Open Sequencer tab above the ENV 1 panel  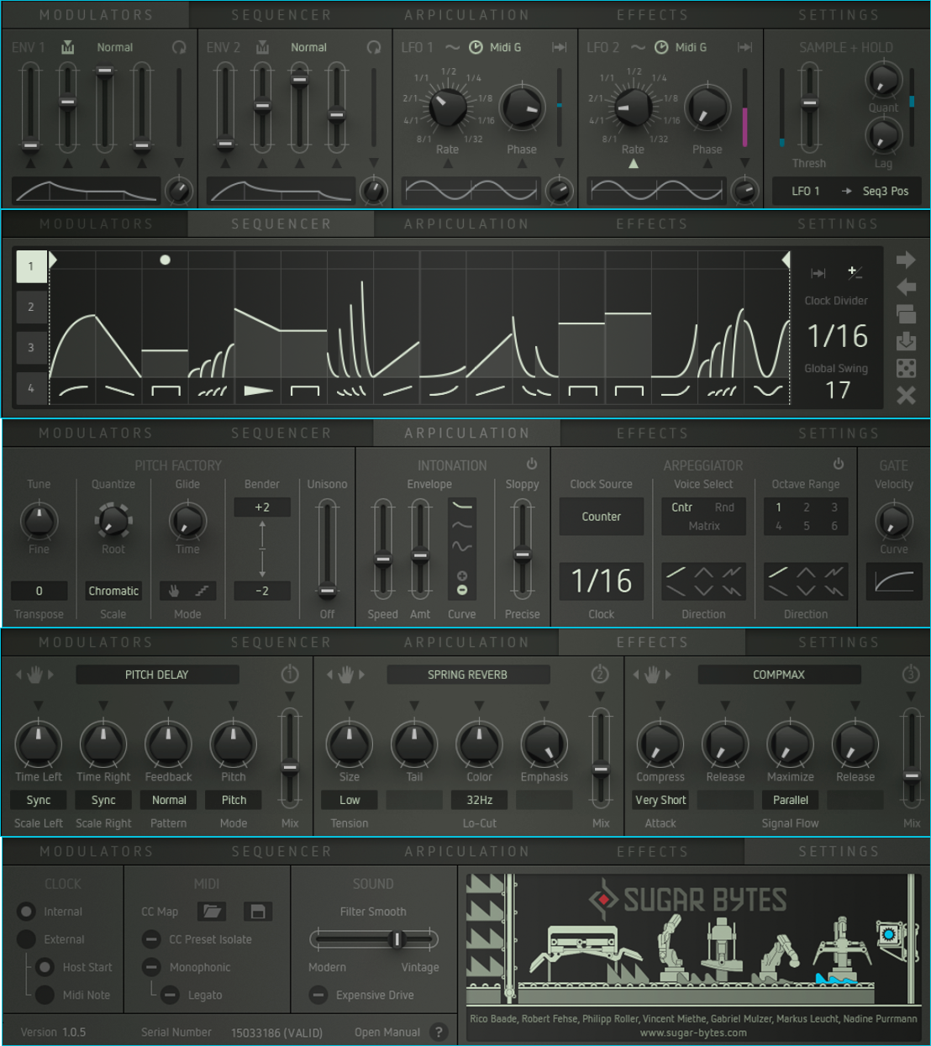[281, 15]
